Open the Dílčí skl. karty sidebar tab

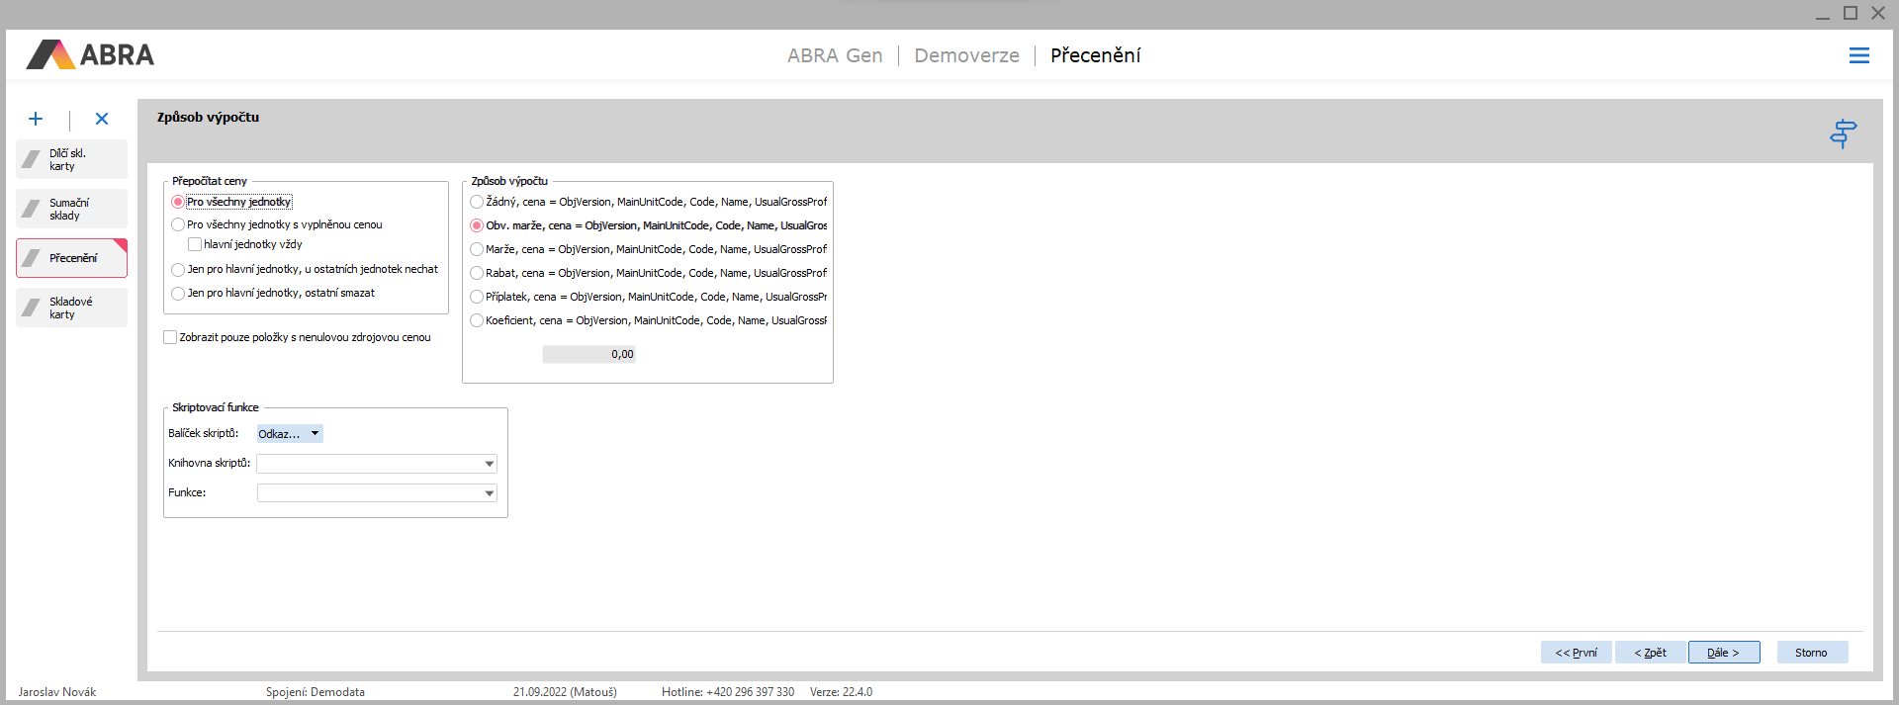tap(71, 159)
